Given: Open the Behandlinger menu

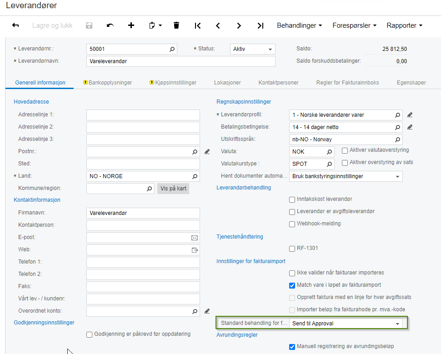Looking at the screenshot, I should (299, 25).
